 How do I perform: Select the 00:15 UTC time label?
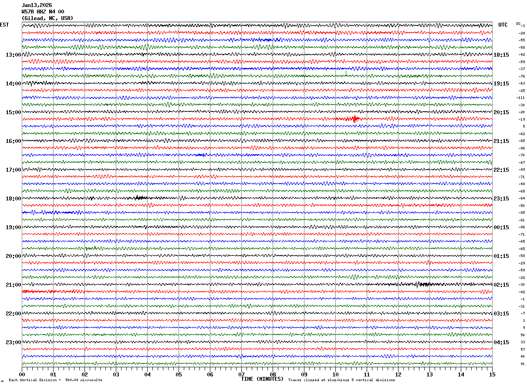pyautogui.click(x=501, y=227)
